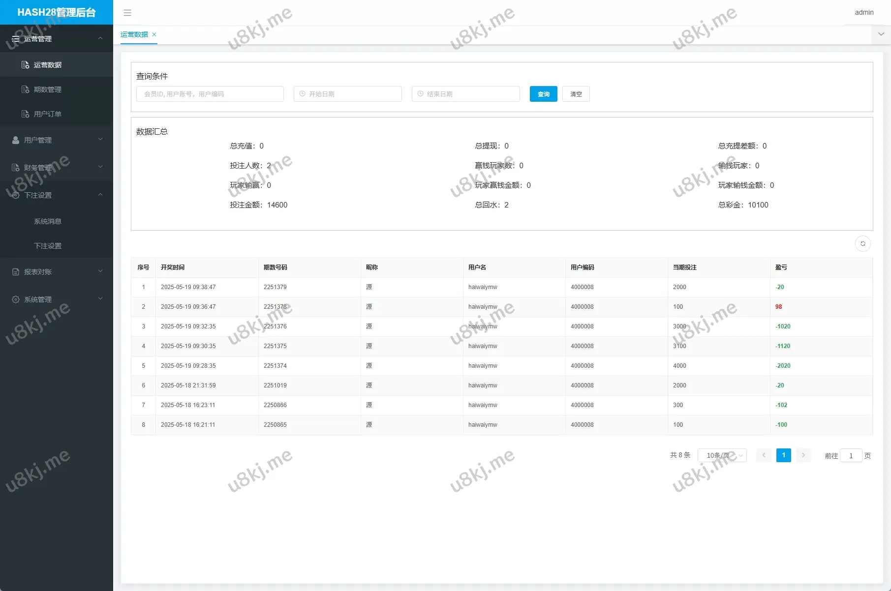This screenshot has height=591, width=891.
Task: Open 用户订单 in the sidebar
Action: (x=48, y=114)
